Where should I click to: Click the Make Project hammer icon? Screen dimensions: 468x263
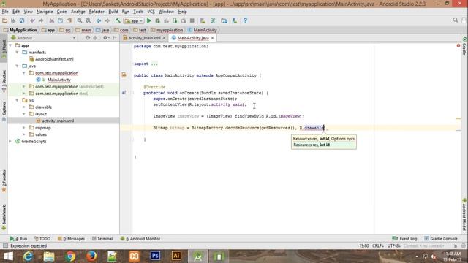click(x=118, y=20)
